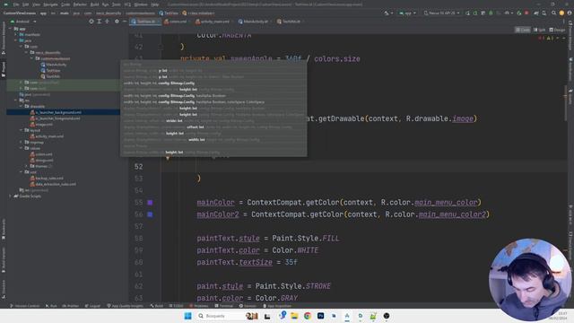This screenshot has width=574, height=323.
Task: Click the color gutter swatch on line 55
Action: click(x=150, y=203)
